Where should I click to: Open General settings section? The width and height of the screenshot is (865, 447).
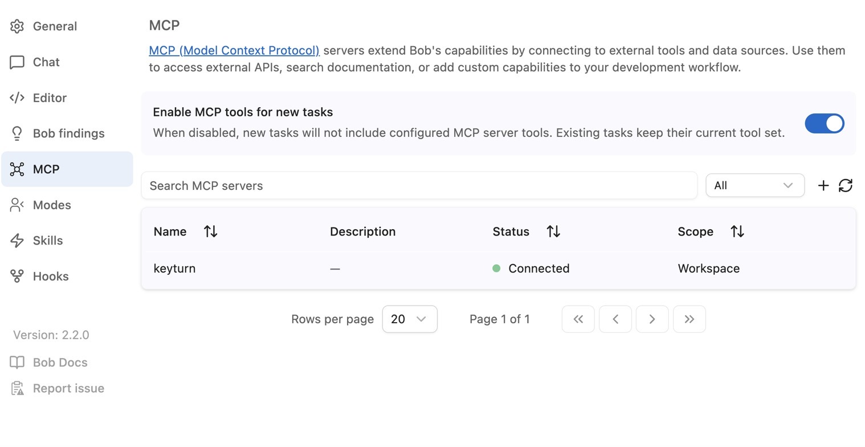pos(67,26)
